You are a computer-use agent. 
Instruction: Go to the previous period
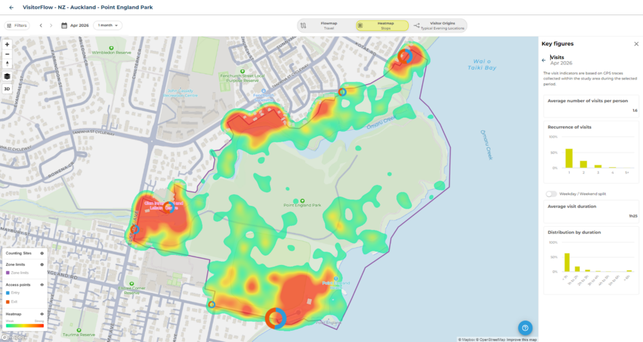[x=41, y=25]
